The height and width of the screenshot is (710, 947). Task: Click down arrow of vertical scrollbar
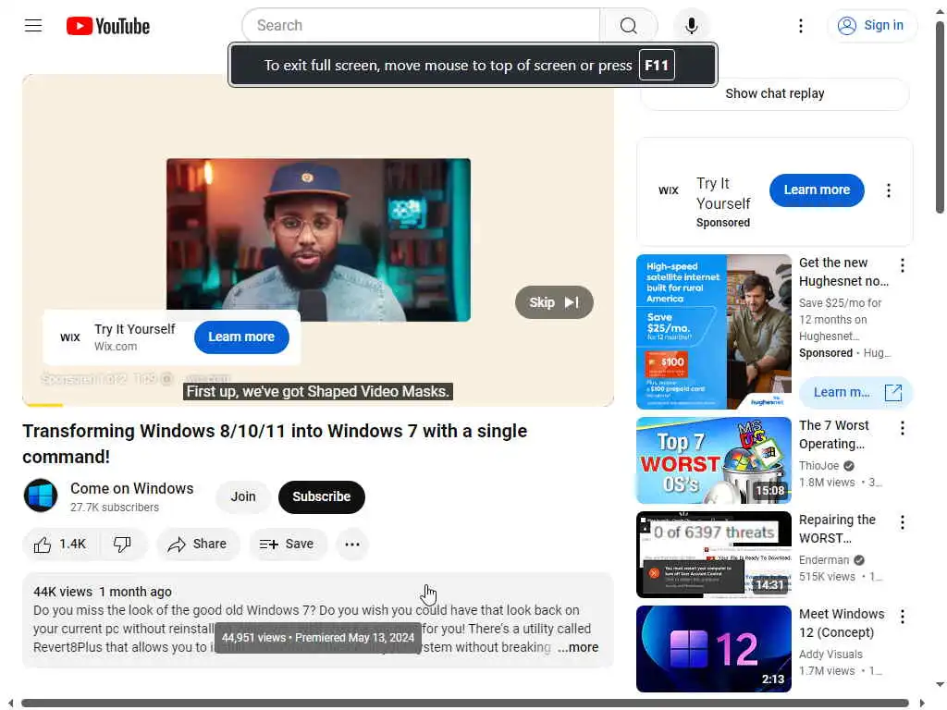(940, 685)
